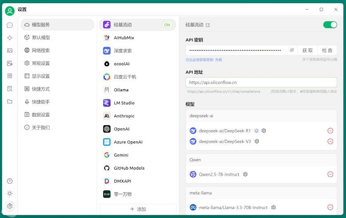Screen dimensions: 346x218
Task: Select 常规设置 settings menu
Action: (57, 63)
